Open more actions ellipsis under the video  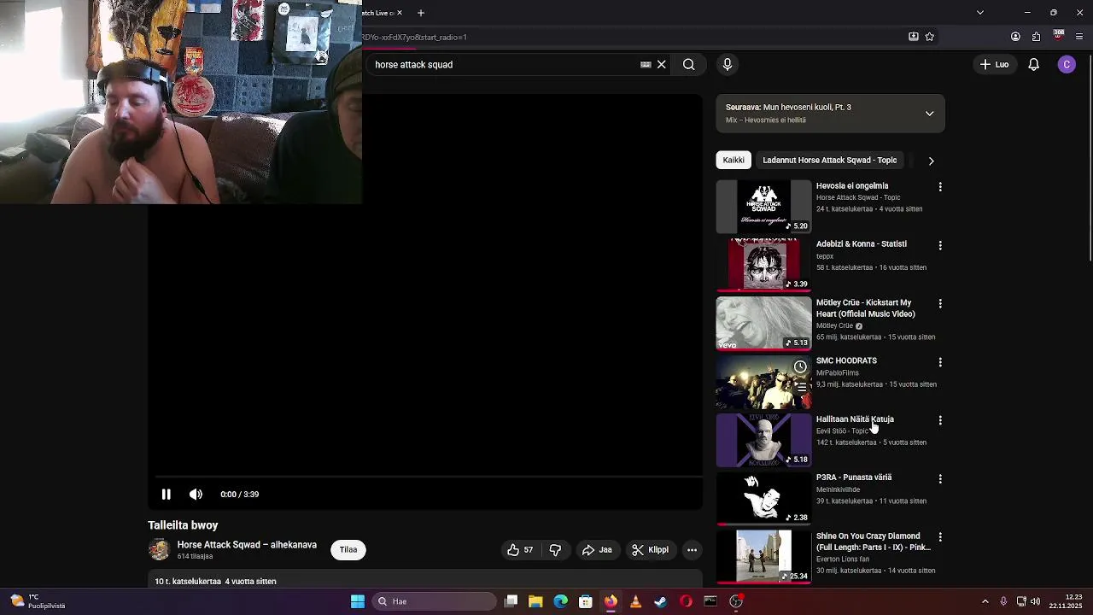693,550
